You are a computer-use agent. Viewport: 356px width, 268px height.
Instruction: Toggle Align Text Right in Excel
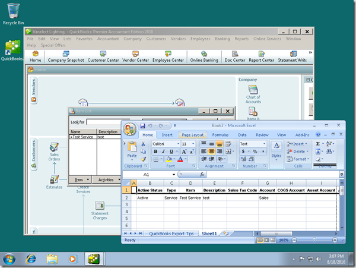pyautogui.click(x=220, y=152)
